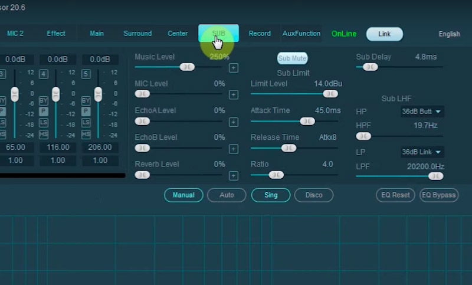Click the Link button
This screenshot has width=472, height=285.
pyautogui.click(x=384, y=34)
